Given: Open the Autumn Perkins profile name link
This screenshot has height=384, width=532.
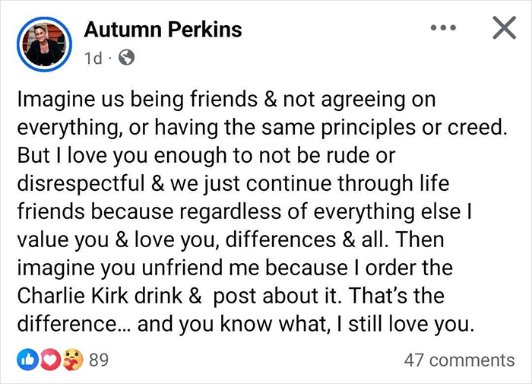Looking at the screenshot, I should tap(163, 30).
